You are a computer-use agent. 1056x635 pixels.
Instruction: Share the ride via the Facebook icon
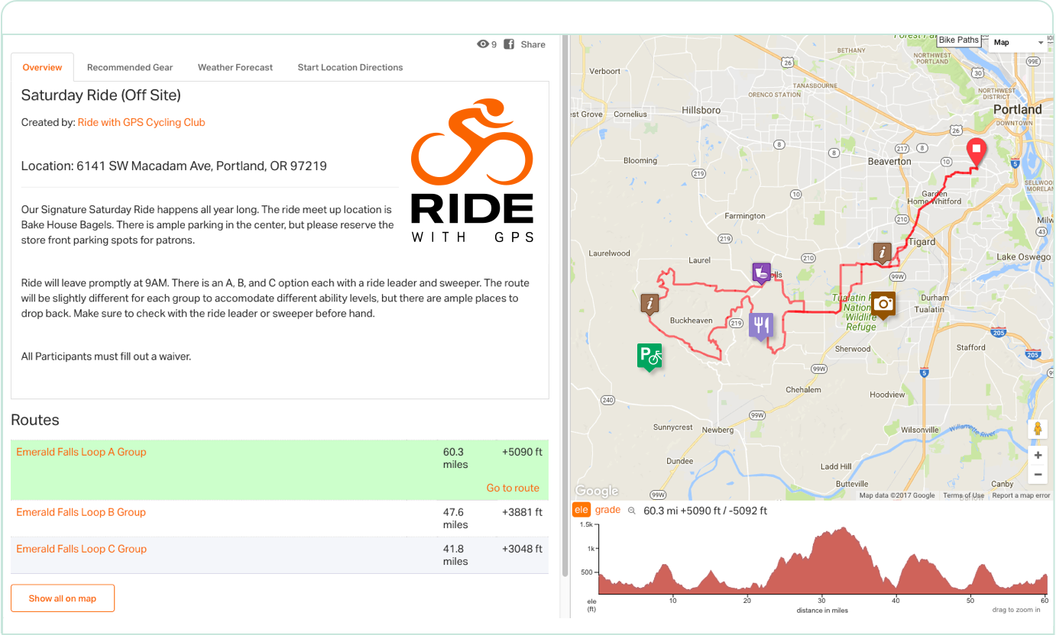pyautogui.click(x=508, y=44)
